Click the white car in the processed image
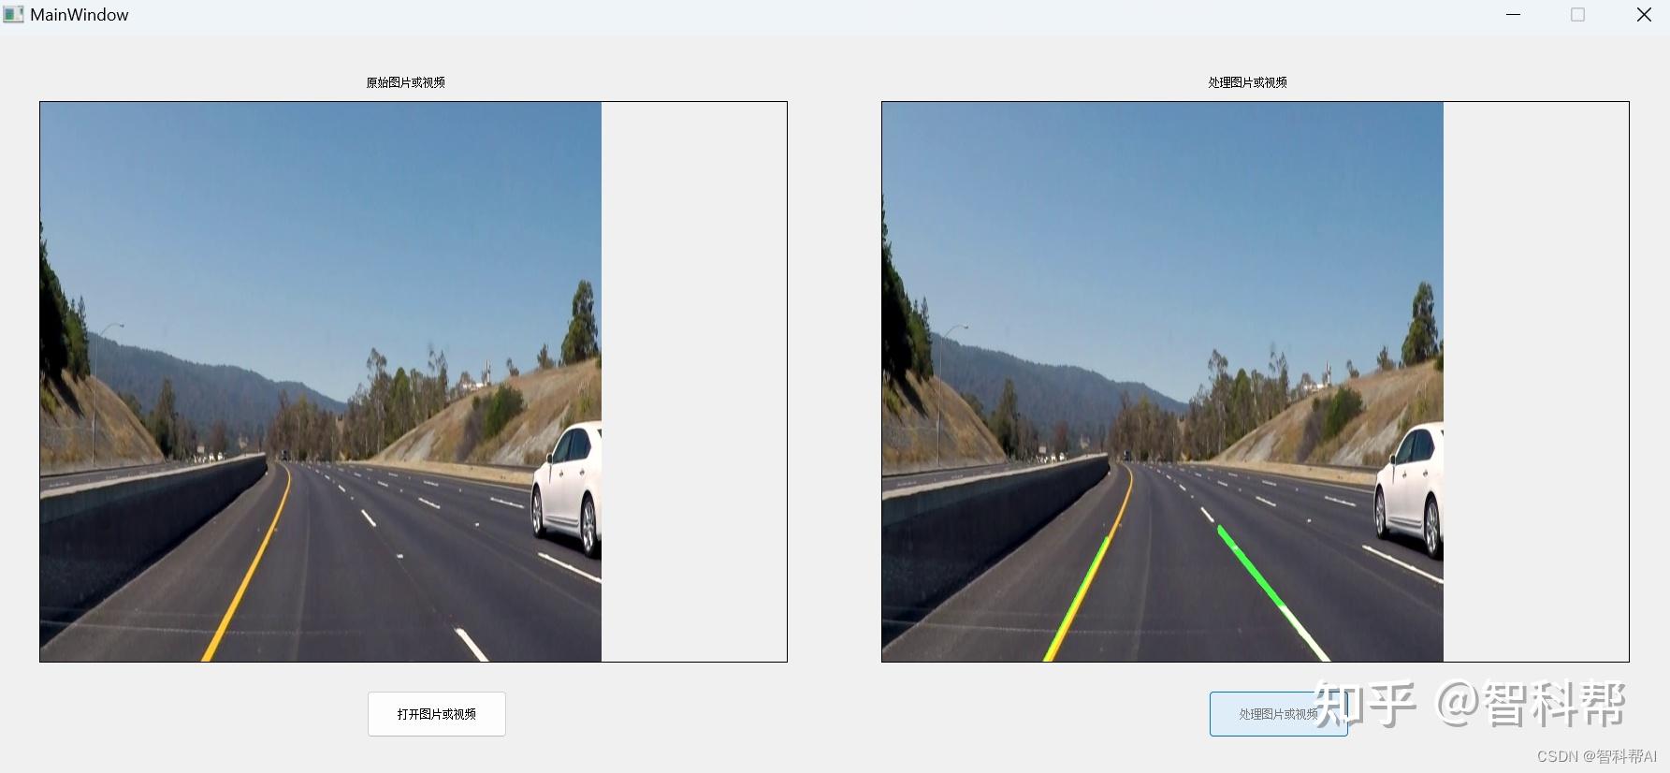 [1410, 489]
